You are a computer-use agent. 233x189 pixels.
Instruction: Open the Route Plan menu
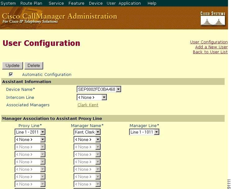coord(31,3)
